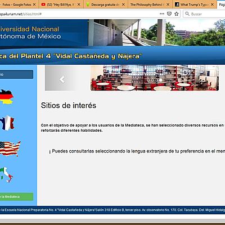Click the "Con el objetivo de apoyar" paragraph
Screen dimensions: 225x225
click(x=133, y=128)
